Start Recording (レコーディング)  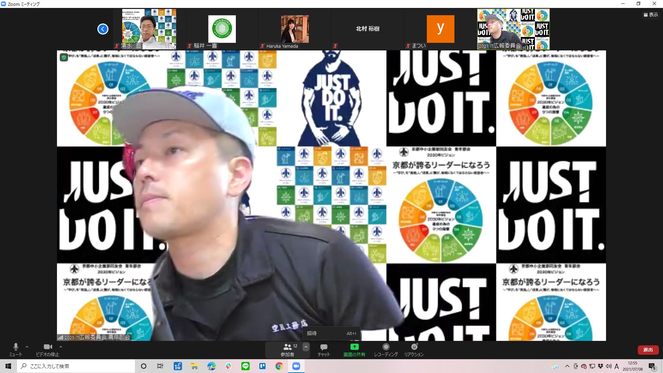pos(386,350)
